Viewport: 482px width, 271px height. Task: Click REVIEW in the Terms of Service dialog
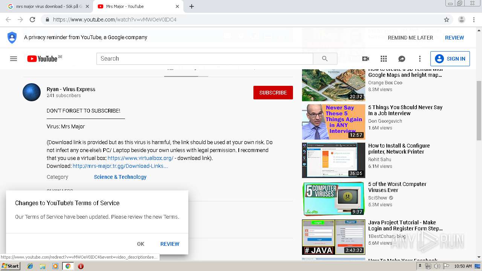click(x=170, y=244)
